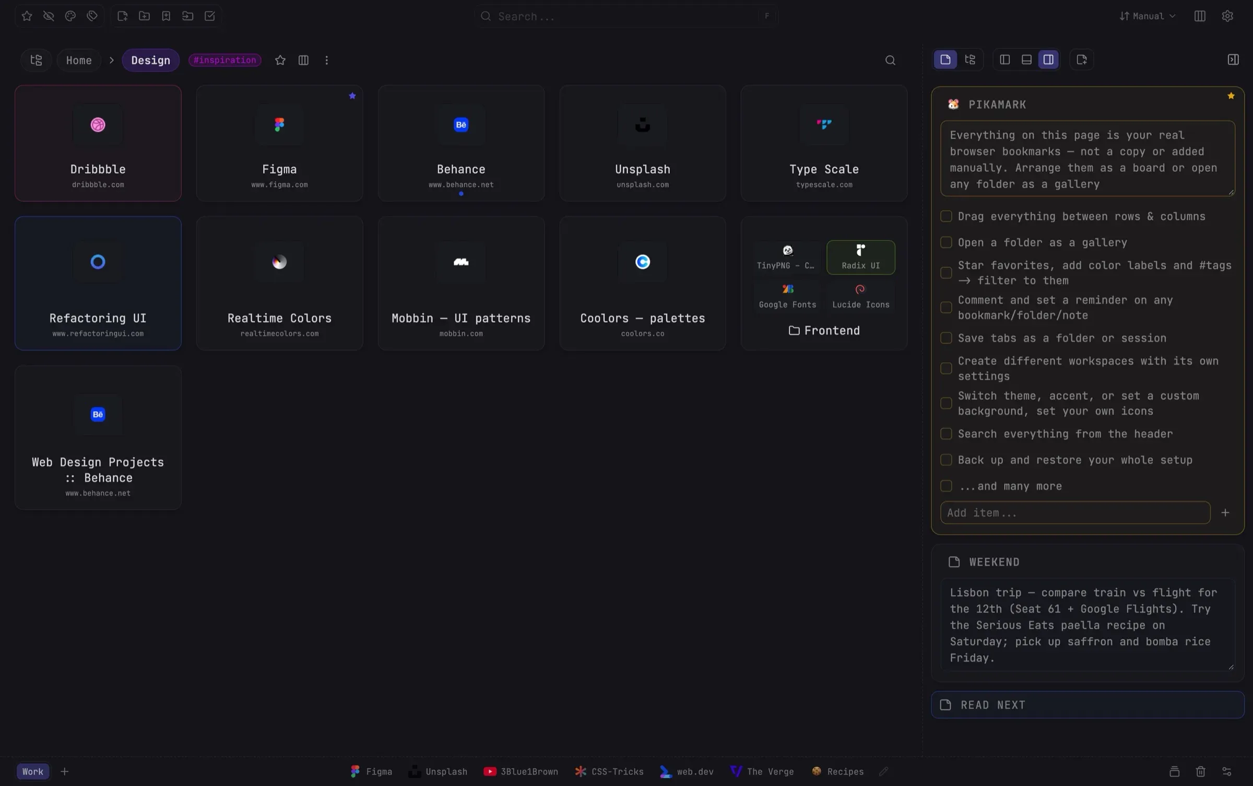Star the Design folder
The width and height of the screenshot is (1253, 786).
(x=280, y=60)
